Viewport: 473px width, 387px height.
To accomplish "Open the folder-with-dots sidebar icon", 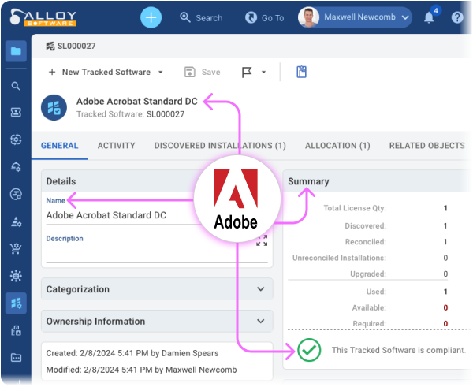I will pyautogui.click(x=16, y=358).
